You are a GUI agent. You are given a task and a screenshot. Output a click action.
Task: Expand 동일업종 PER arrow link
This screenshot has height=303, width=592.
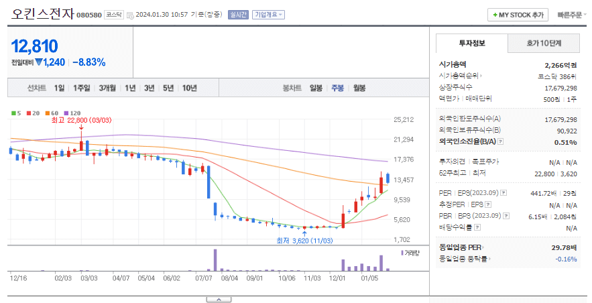point(462,247)
